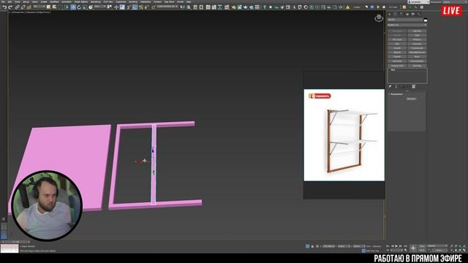
Task: Activate the Select and Manipulate tool
Action: click(x=116, y=7)
